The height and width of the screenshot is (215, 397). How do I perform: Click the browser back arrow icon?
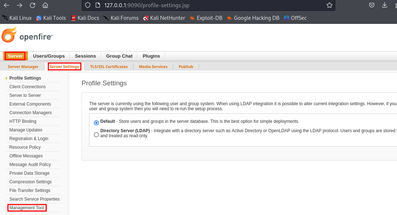(6, 5)
